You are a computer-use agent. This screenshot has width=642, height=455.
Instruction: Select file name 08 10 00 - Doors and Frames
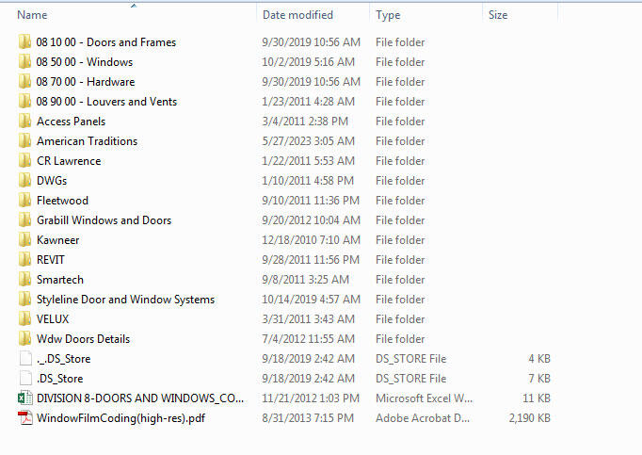coord(106,42)
